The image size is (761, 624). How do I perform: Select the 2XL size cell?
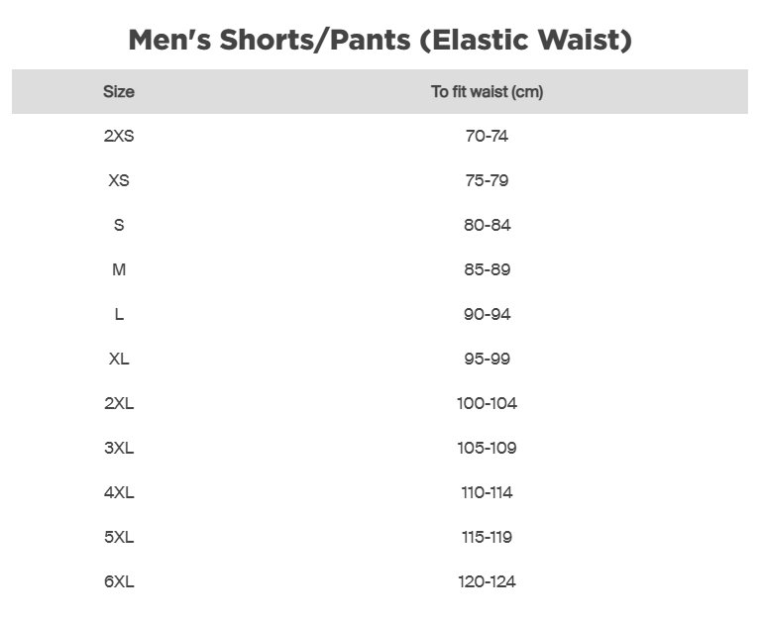point(119,403)
